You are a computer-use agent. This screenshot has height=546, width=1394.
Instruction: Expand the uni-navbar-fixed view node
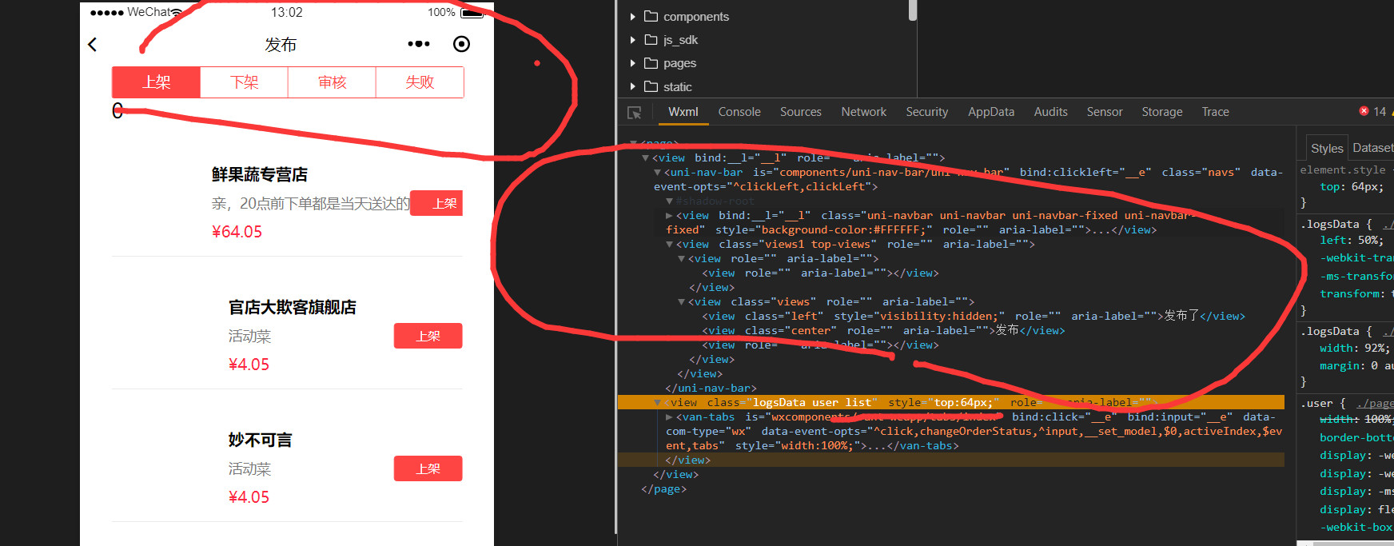670,216
